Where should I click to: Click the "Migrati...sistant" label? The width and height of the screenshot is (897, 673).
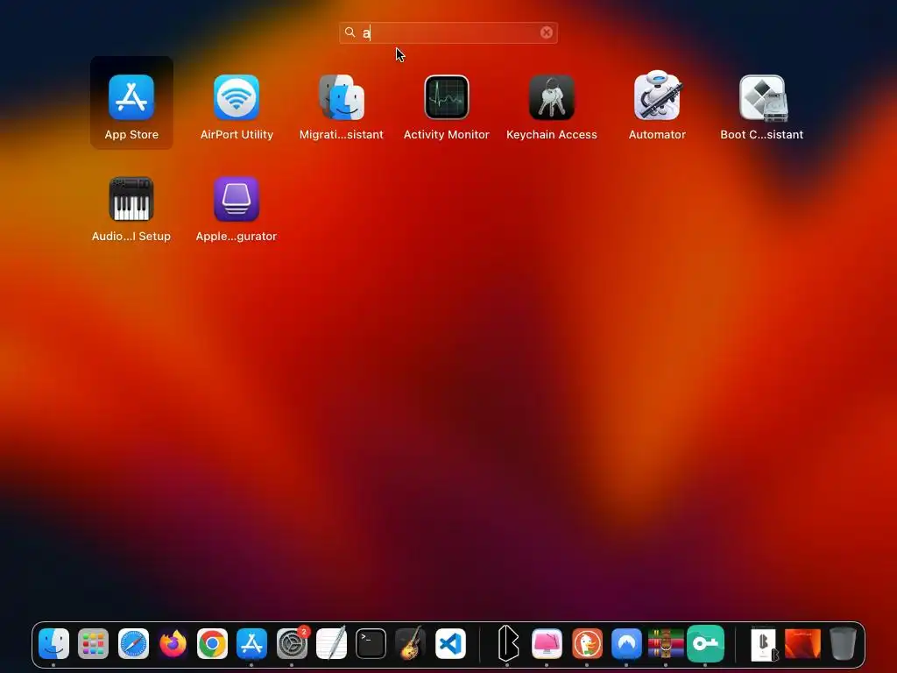(342, 134)
